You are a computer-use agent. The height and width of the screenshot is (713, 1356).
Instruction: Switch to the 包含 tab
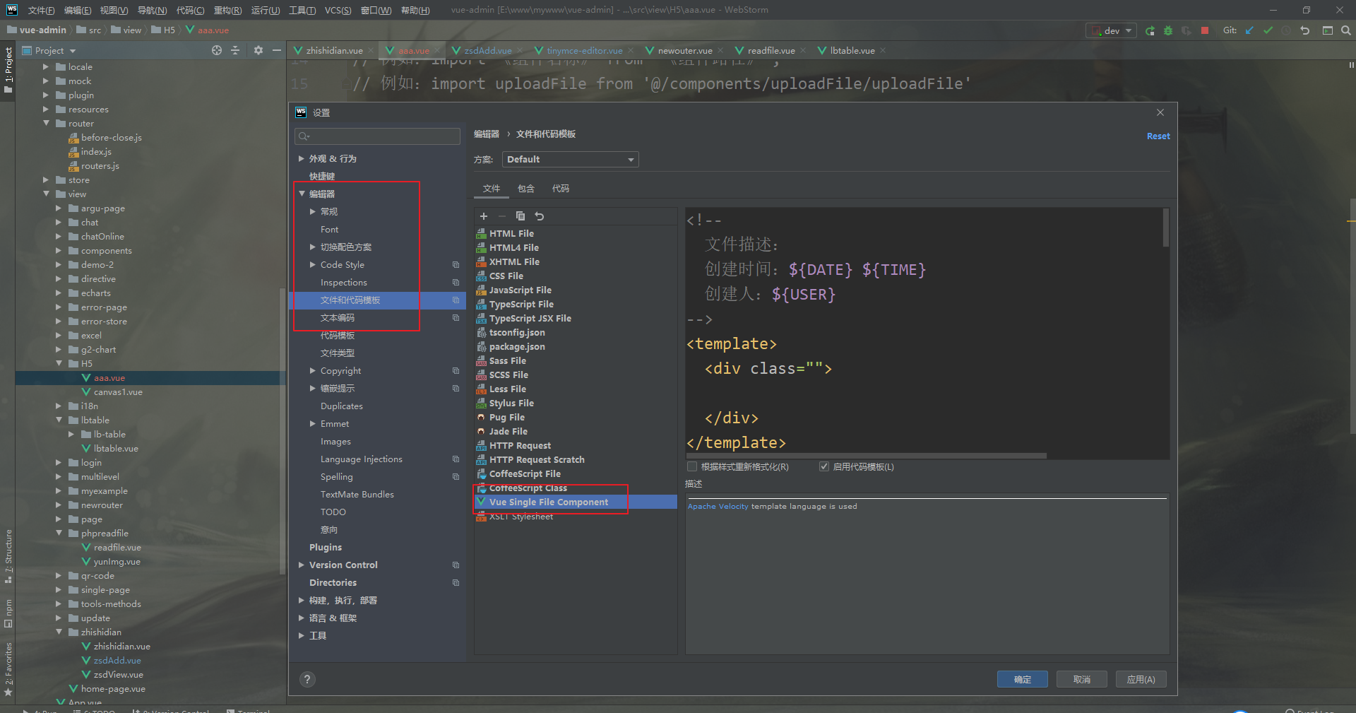point(526,189)
